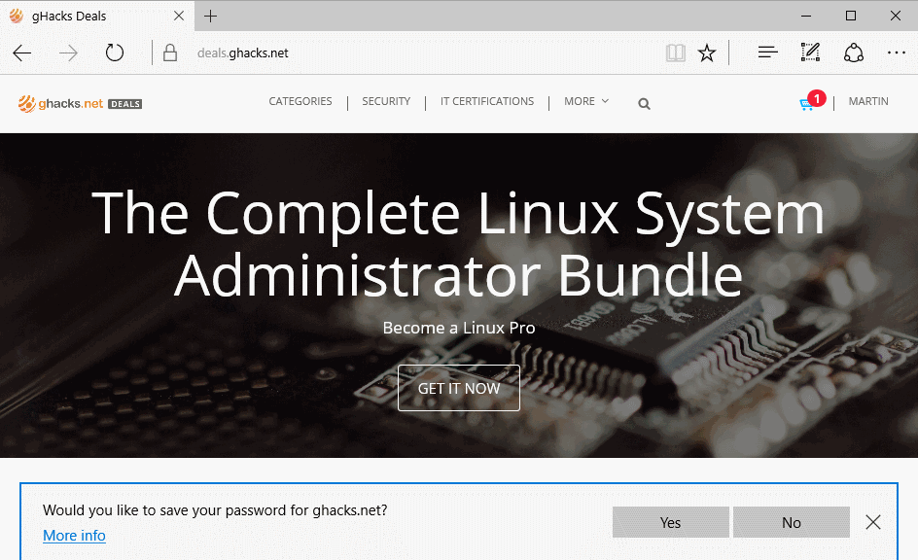Open Reading view book icon
Viewport: 918px width, 560px height.
pos(676,53)
